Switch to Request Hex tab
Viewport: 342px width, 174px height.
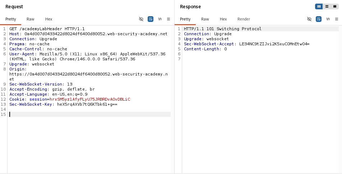[48, 19]
